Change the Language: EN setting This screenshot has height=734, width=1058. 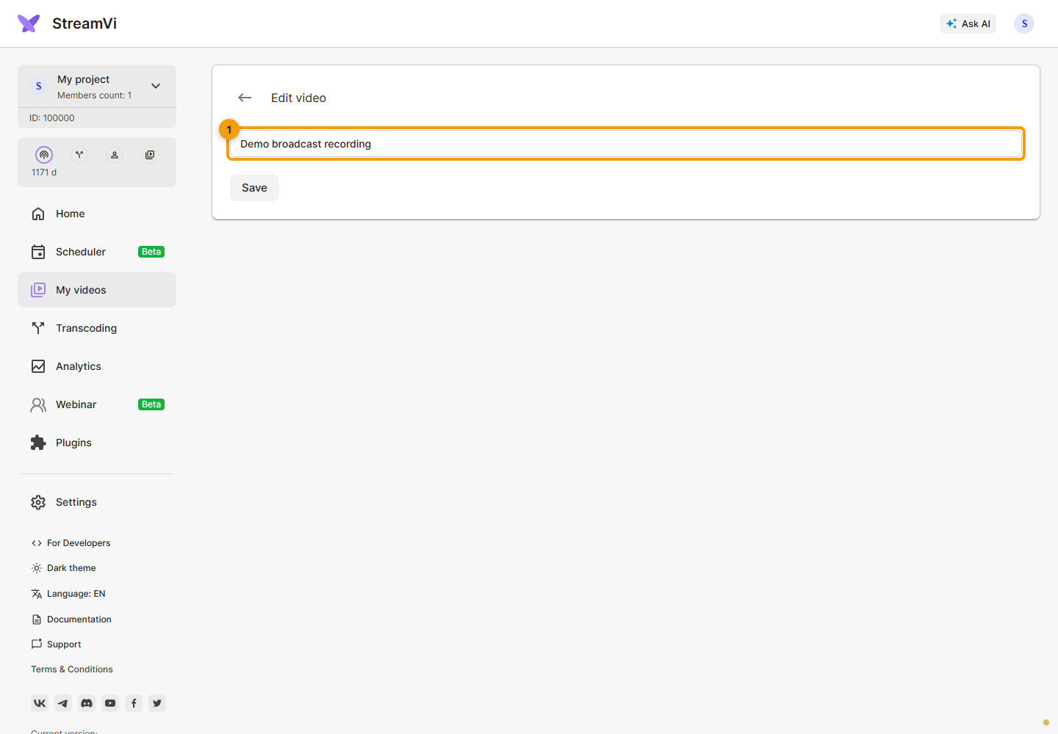68,594
